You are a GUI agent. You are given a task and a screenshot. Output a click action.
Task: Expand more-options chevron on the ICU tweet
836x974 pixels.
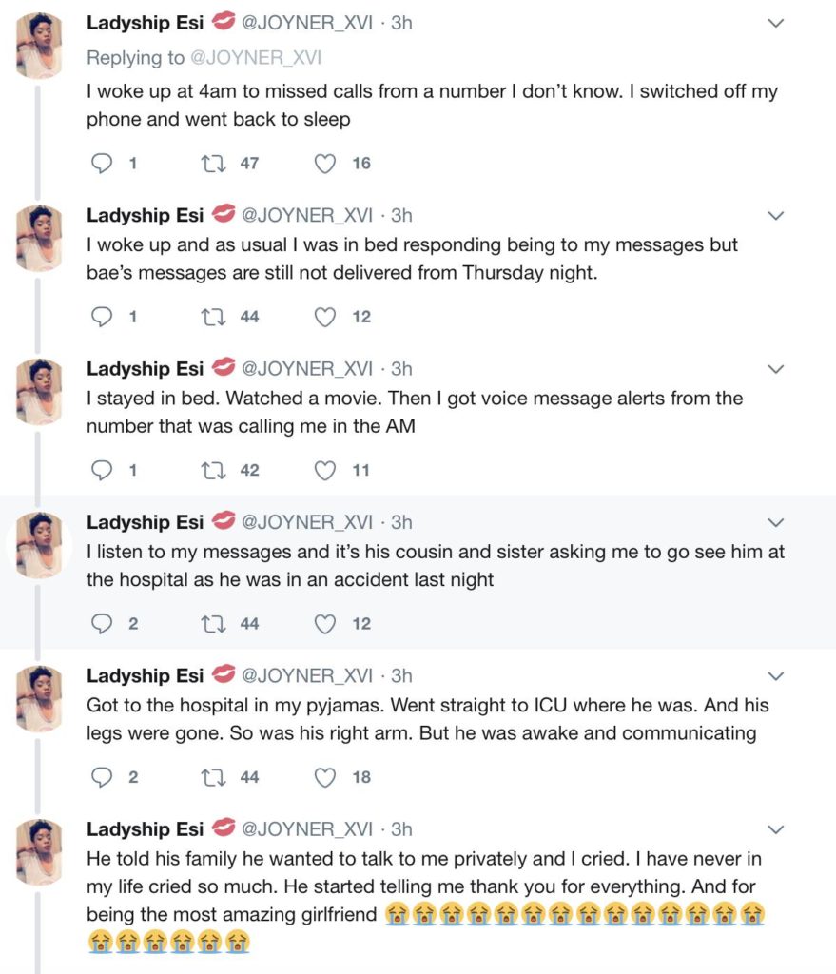(776, 676)
